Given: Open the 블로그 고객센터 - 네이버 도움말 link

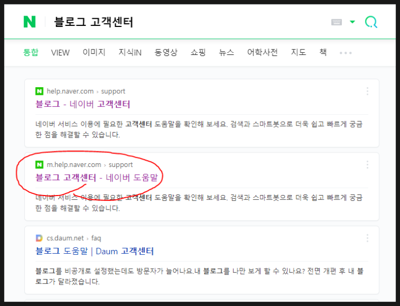Looking at the screenshot, I should [x=97, y=177].
